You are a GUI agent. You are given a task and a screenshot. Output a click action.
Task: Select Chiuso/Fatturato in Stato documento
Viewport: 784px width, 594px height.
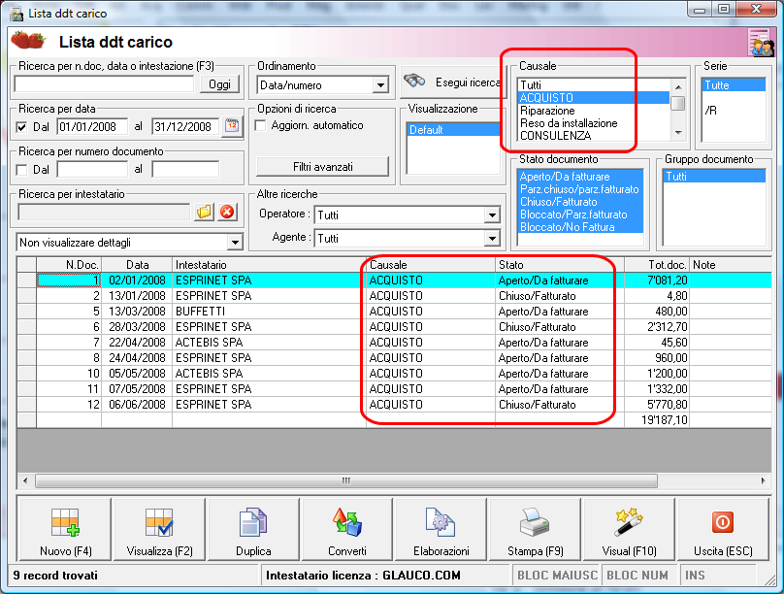tap(580, 202)
